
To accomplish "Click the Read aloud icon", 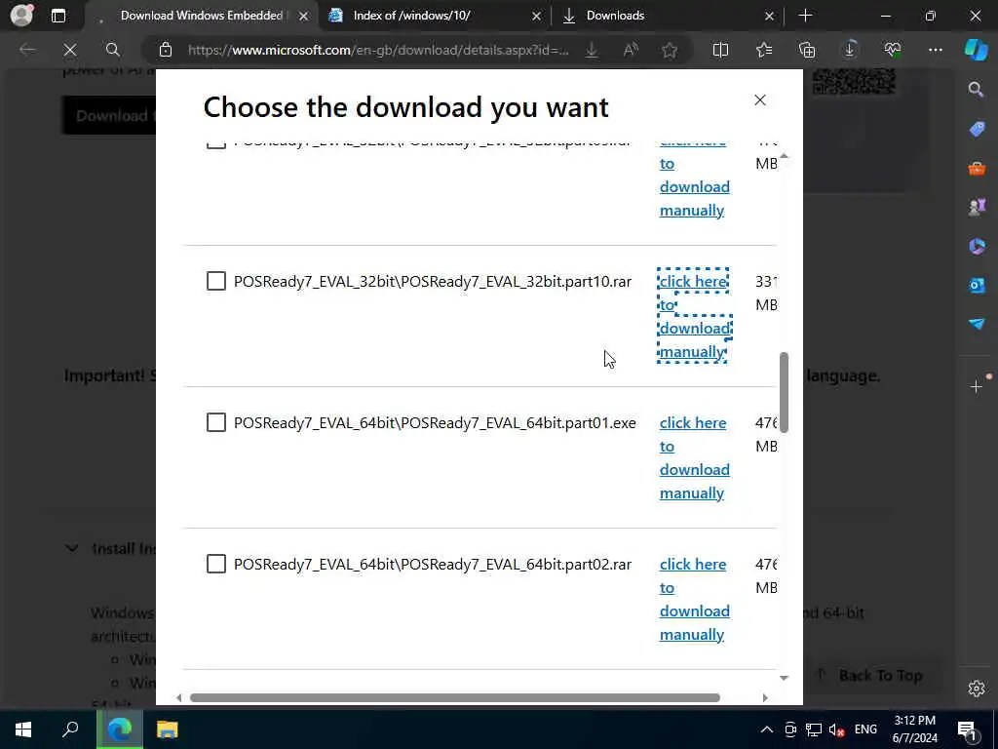I will pyautogui.click(x=631, y=50).
